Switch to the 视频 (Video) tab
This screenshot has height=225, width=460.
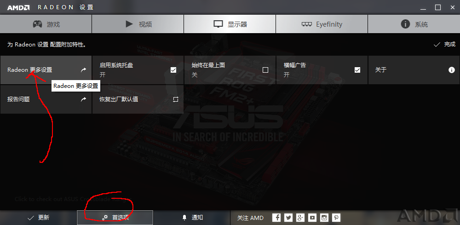pos(138,24)
